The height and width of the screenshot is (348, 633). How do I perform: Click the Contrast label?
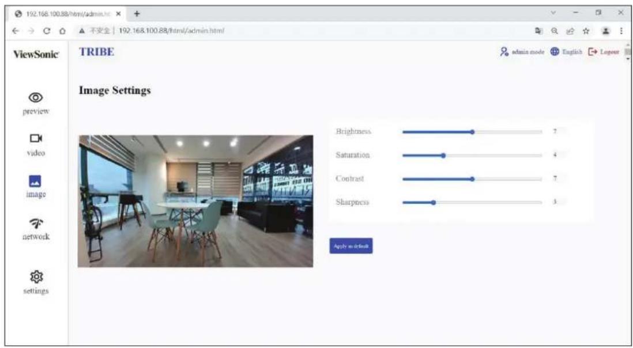(349, 179)
